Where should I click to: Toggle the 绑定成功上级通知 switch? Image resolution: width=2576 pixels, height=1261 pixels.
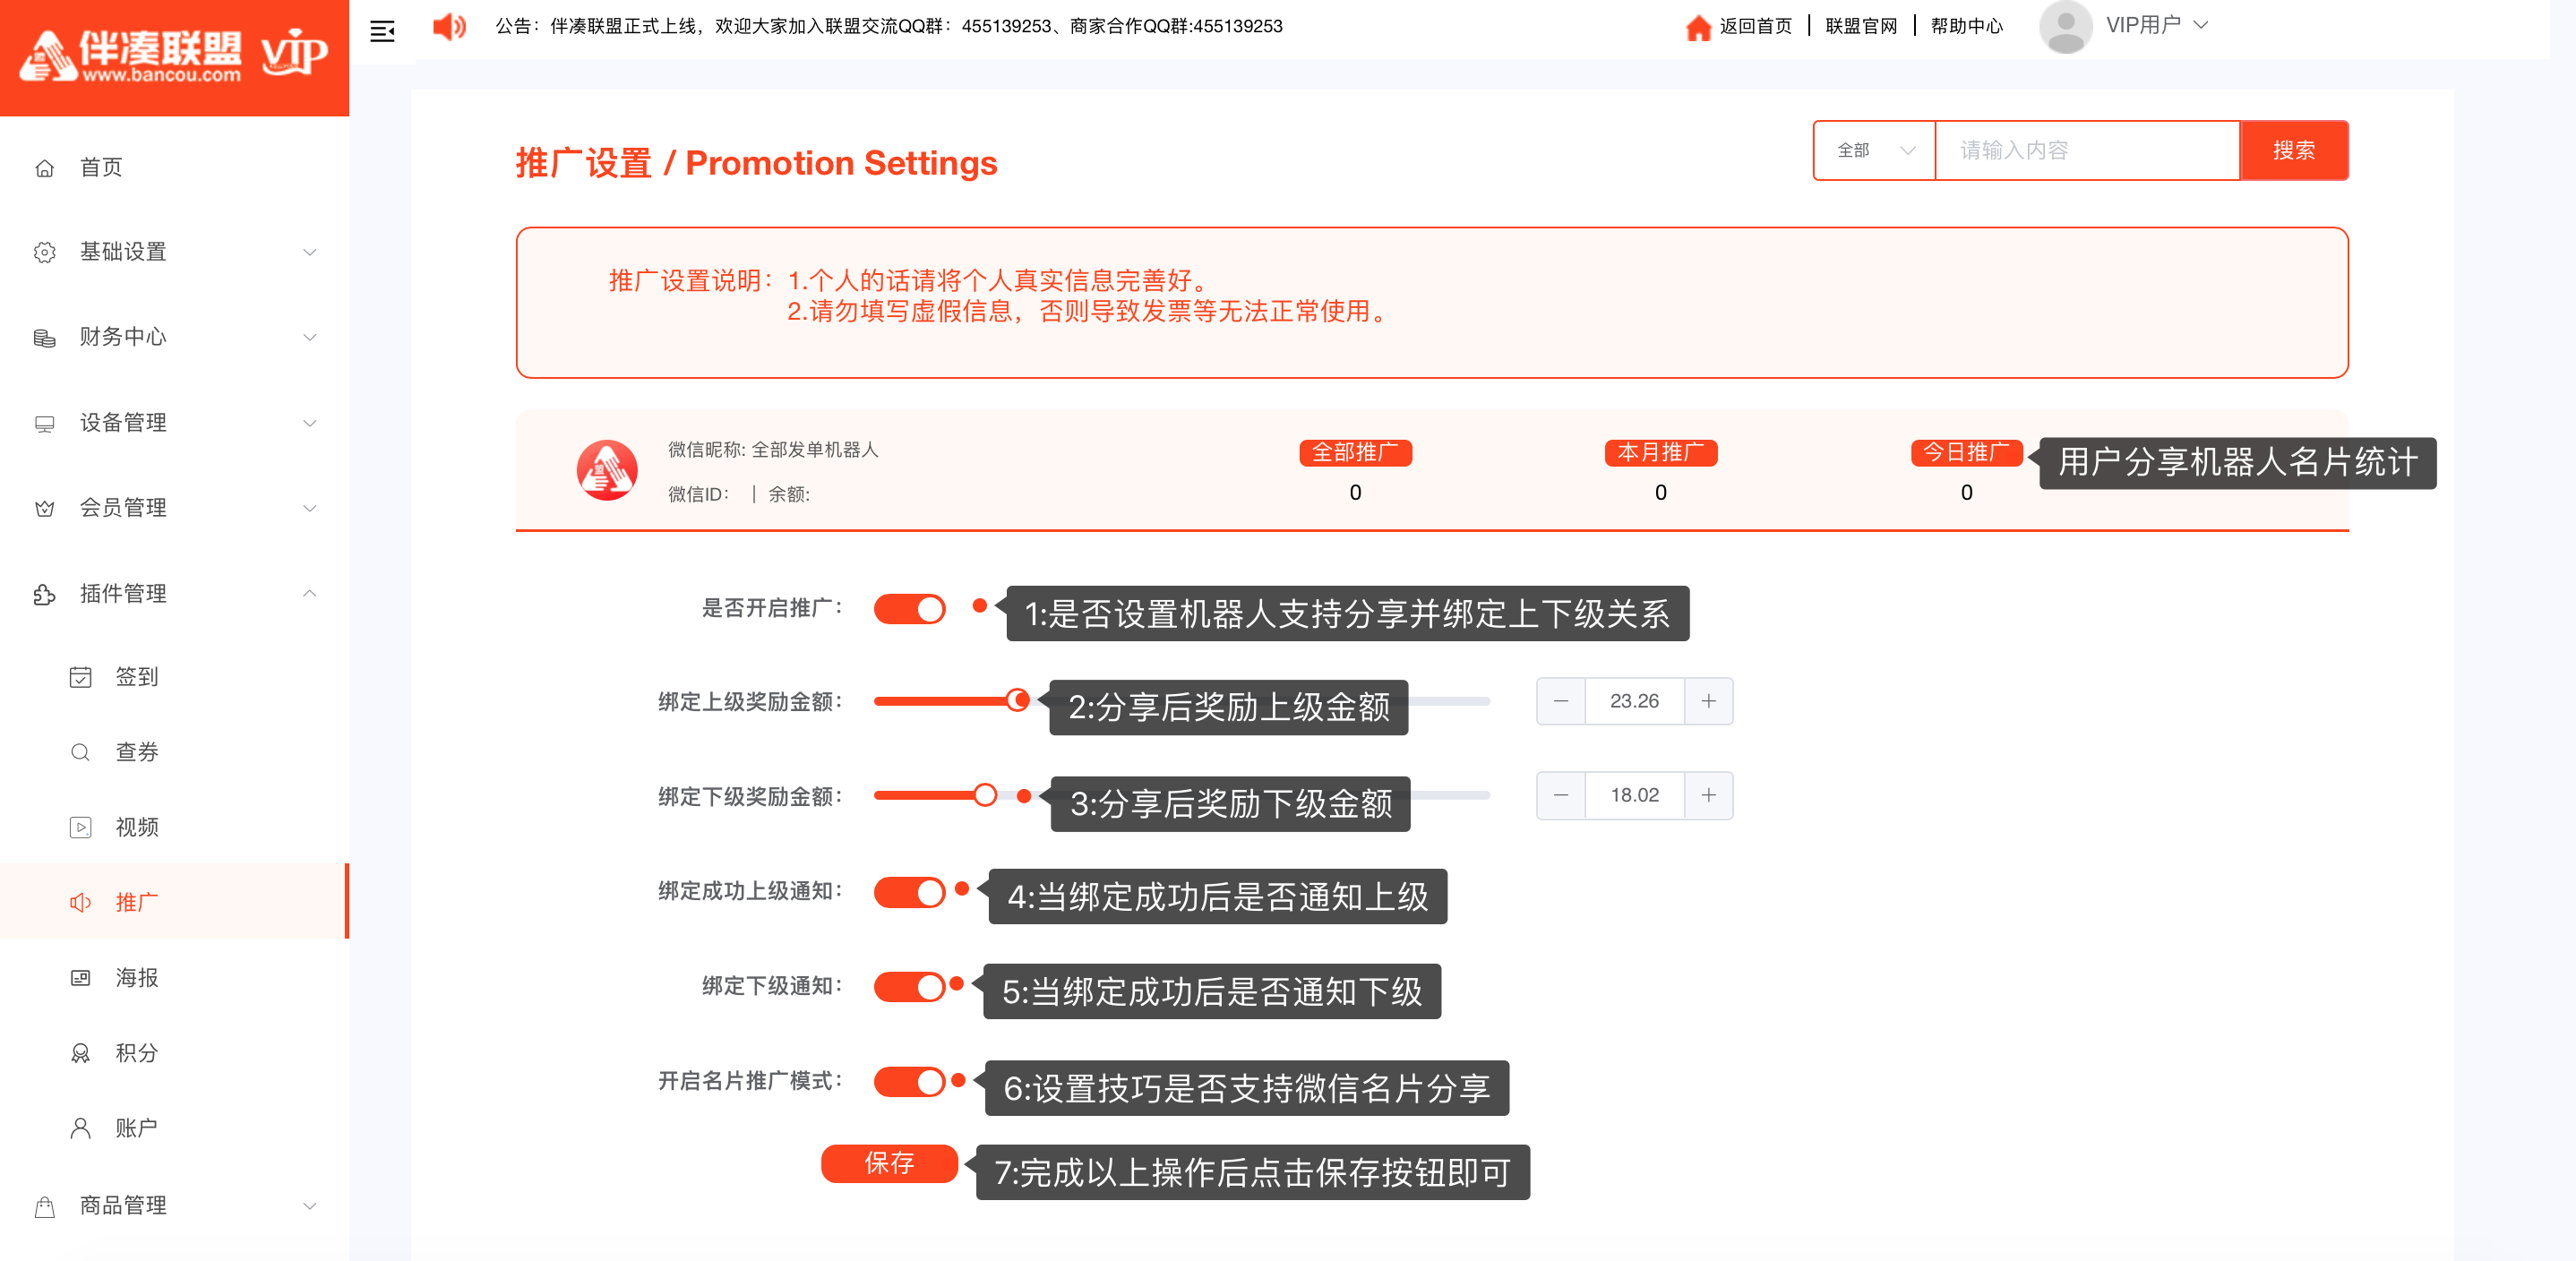(x=909, y=892)
